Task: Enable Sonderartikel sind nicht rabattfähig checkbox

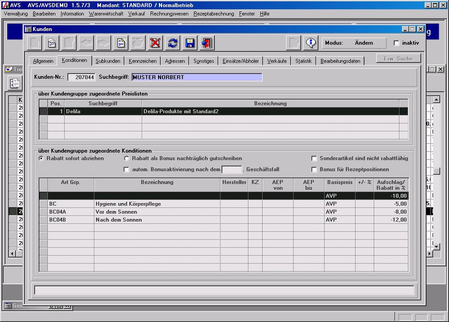Action: pos(314,159)
